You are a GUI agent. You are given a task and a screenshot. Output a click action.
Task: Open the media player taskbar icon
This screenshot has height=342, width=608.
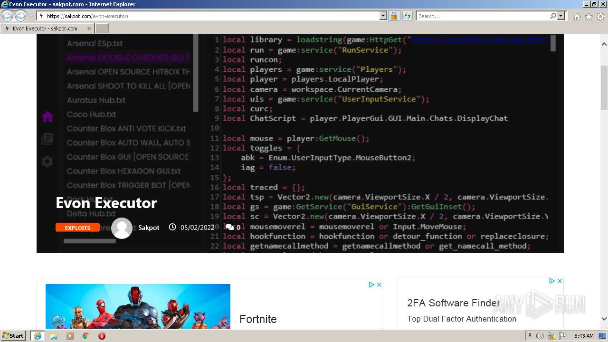point(70,336)
